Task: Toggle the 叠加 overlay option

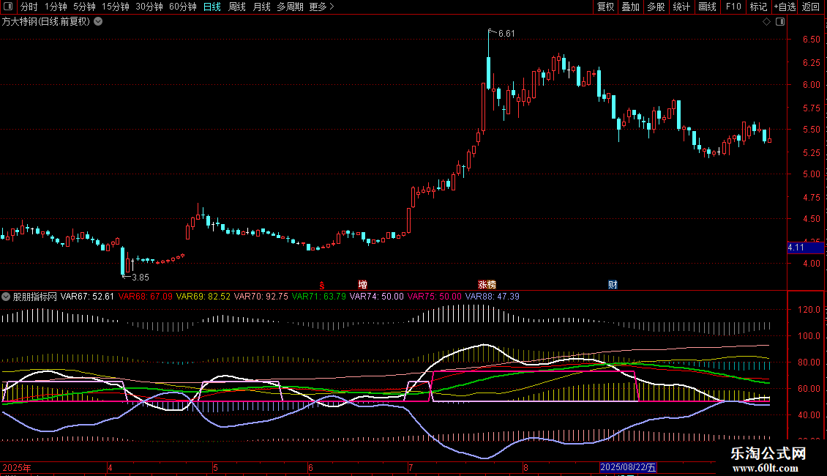Action: coord(630,7)
